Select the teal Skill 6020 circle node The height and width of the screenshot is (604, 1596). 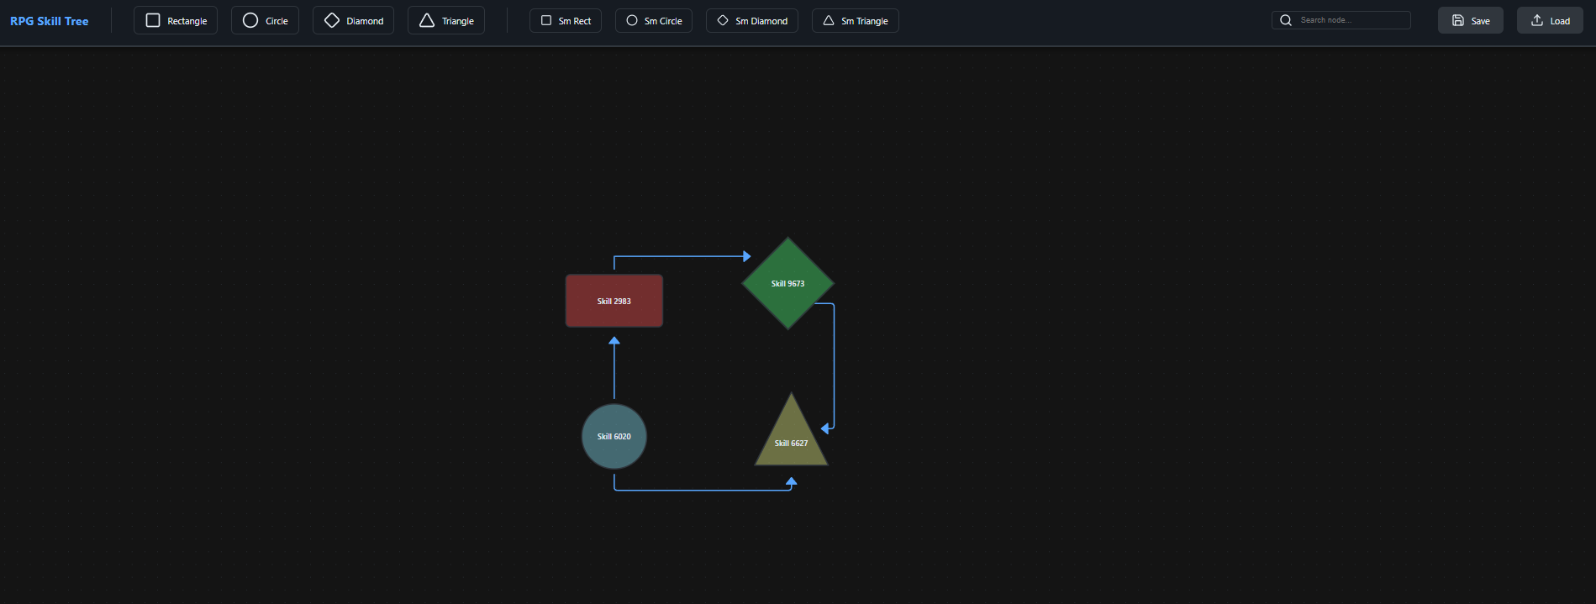(614, 436)
